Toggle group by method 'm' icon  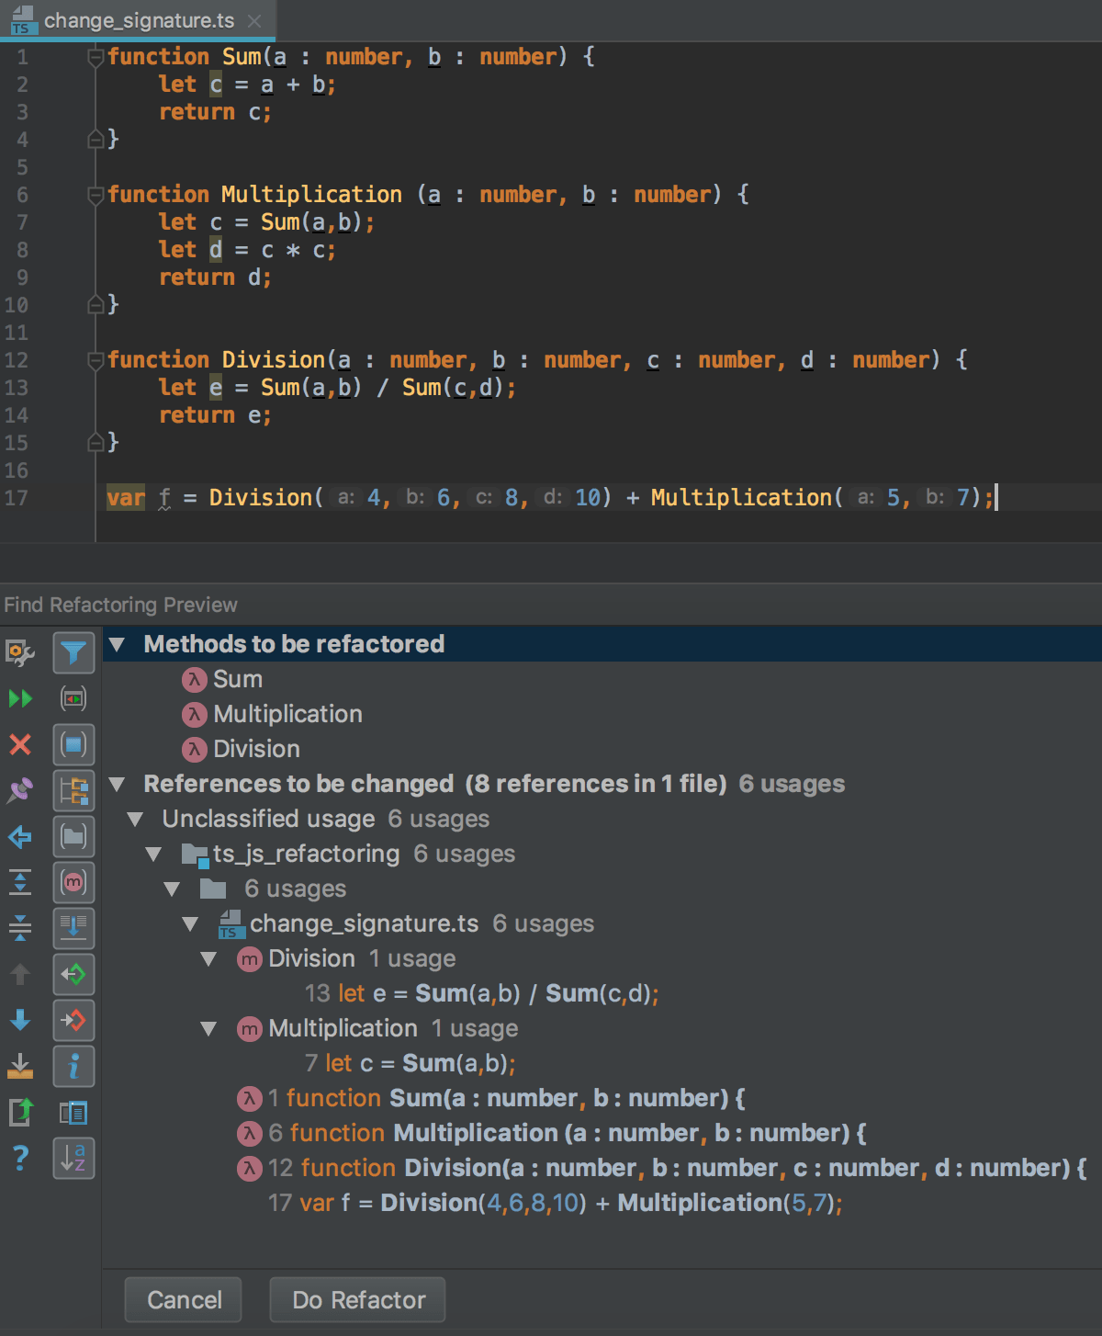click(73, 882)
